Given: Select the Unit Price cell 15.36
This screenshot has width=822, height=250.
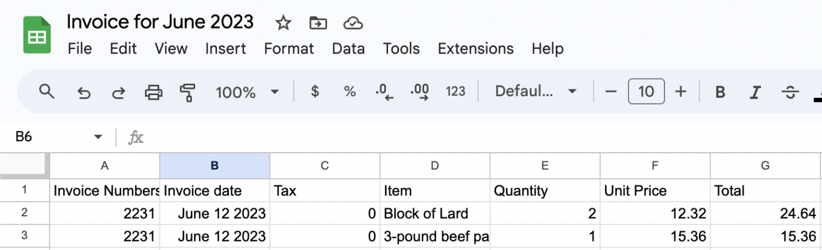Looking at the screenshot, I should (655, 236).
